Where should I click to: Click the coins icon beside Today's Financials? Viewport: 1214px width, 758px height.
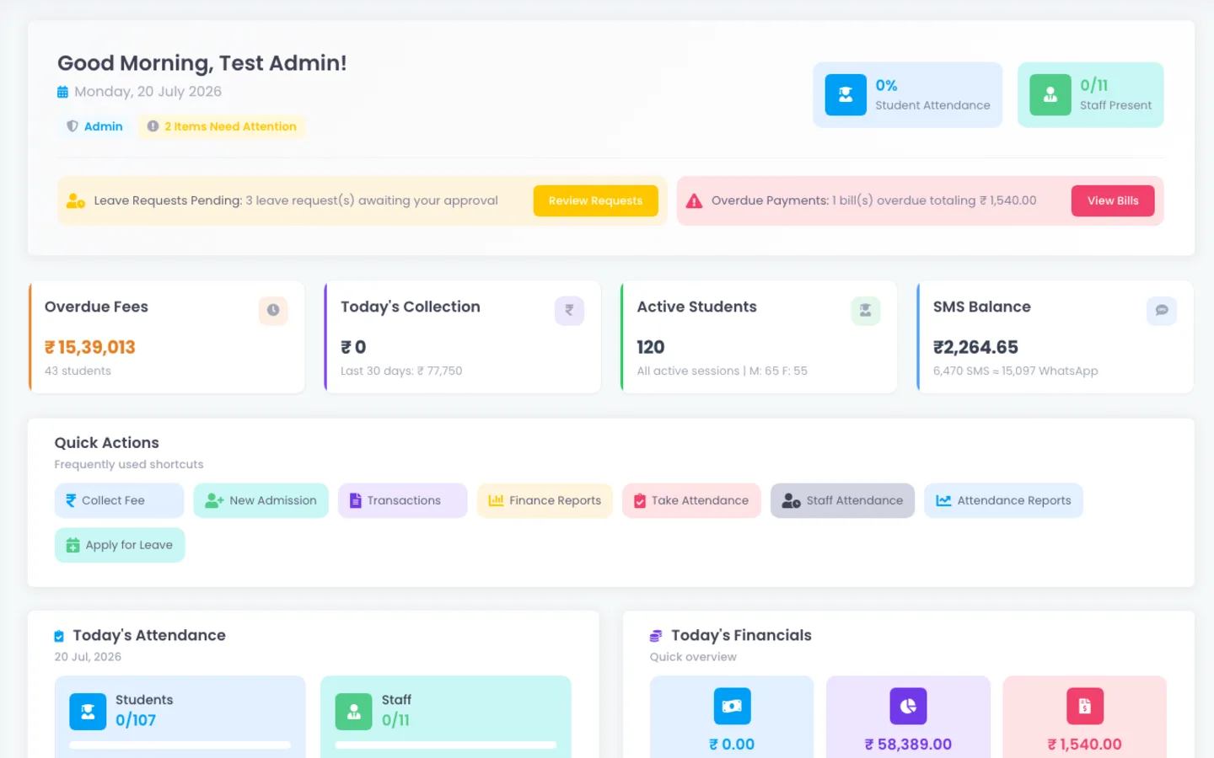[656, 636]
